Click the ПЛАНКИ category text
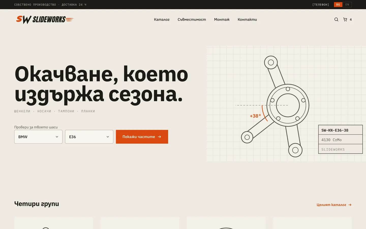Screen dimensions: 366x229 [88, 111]
